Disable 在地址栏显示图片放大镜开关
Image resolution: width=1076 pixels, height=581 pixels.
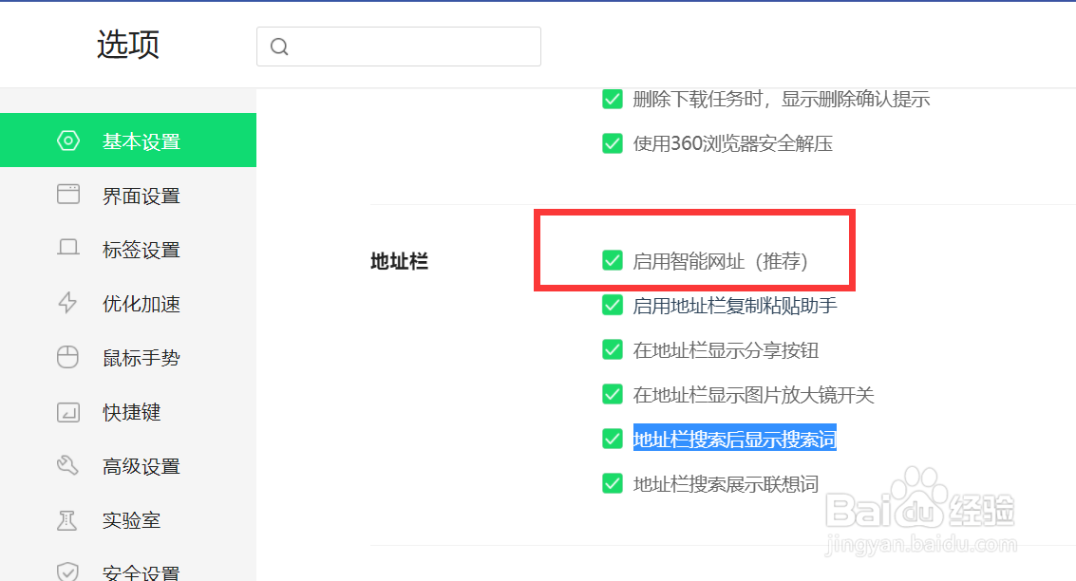[613, 394]
